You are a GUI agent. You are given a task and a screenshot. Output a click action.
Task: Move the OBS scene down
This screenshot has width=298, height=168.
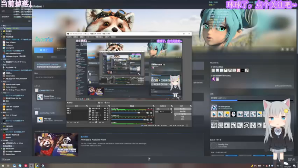point(78,122)
